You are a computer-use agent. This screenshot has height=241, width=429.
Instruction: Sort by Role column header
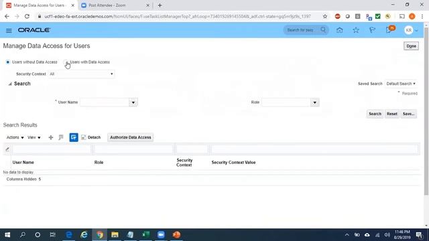[x=99, y=162]
